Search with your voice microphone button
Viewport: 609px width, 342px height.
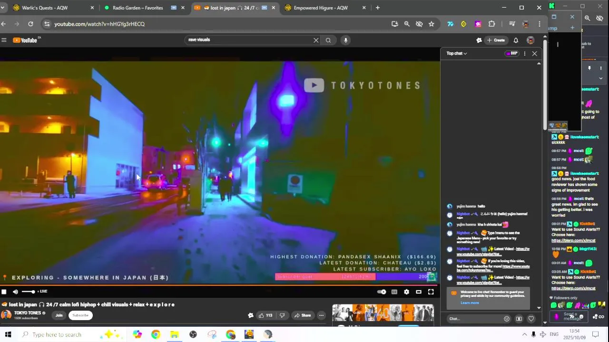point(346,40)
